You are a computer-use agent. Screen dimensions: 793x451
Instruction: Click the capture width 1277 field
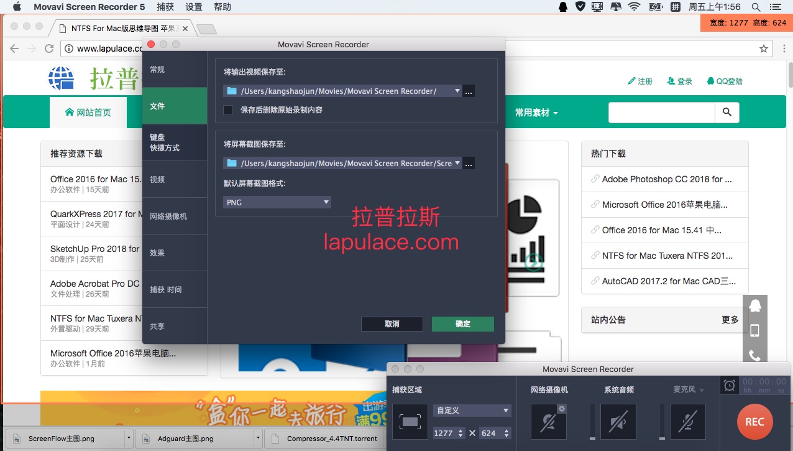click(444, 433)
